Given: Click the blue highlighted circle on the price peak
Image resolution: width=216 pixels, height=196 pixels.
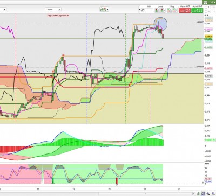Looking at the screenshot, I should pyautogui.click(x=160, y=24).
